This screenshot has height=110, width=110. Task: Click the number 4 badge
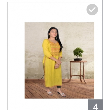point(95,105)
